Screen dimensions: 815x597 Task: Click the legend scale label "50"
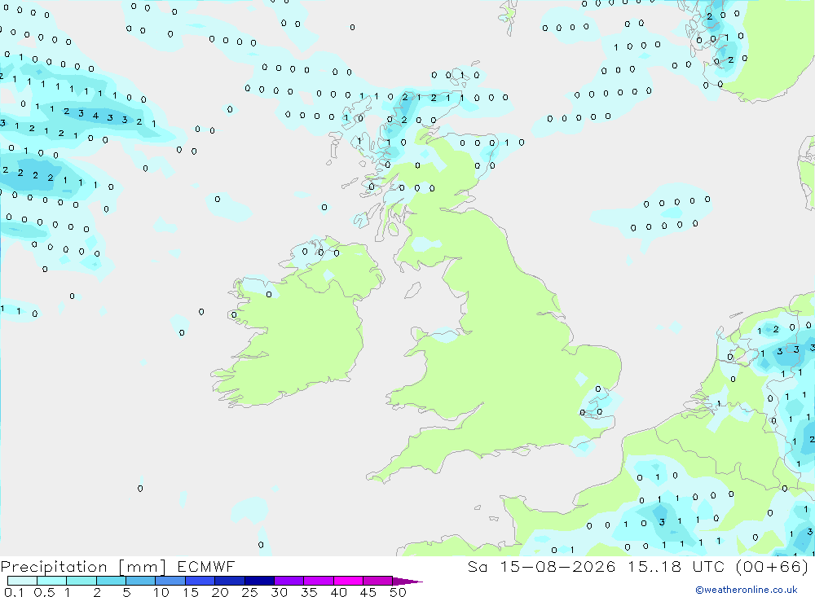tap(398, 592)
